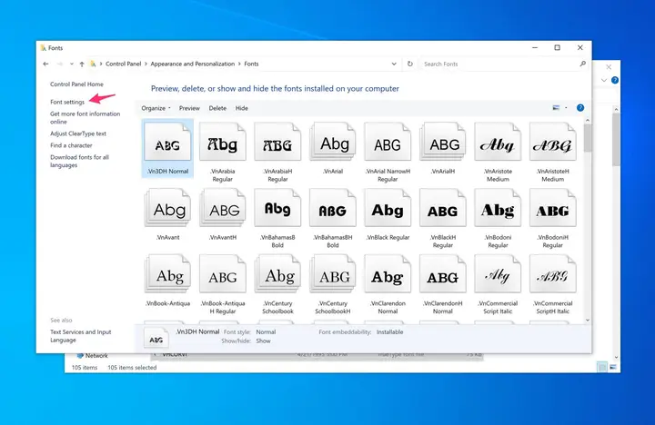Open the address bar history dropdown

(394, 64)
